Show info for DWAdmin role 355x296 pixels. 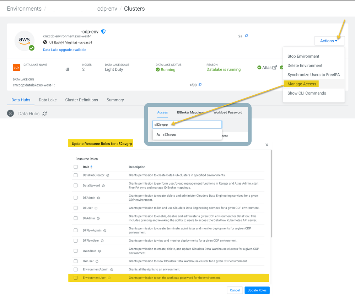point(99,251)
